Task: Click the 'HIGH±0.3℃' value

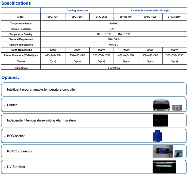Action: [x=104, y=34]
